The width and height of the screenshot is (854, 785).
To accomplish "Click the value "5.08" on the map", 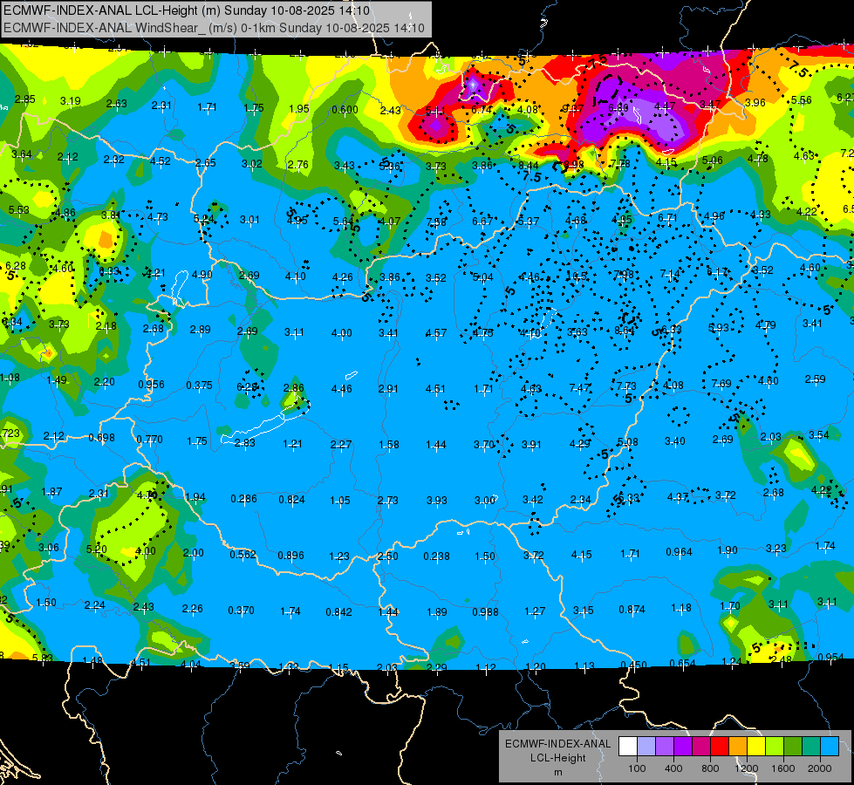I will click(627, 442).
